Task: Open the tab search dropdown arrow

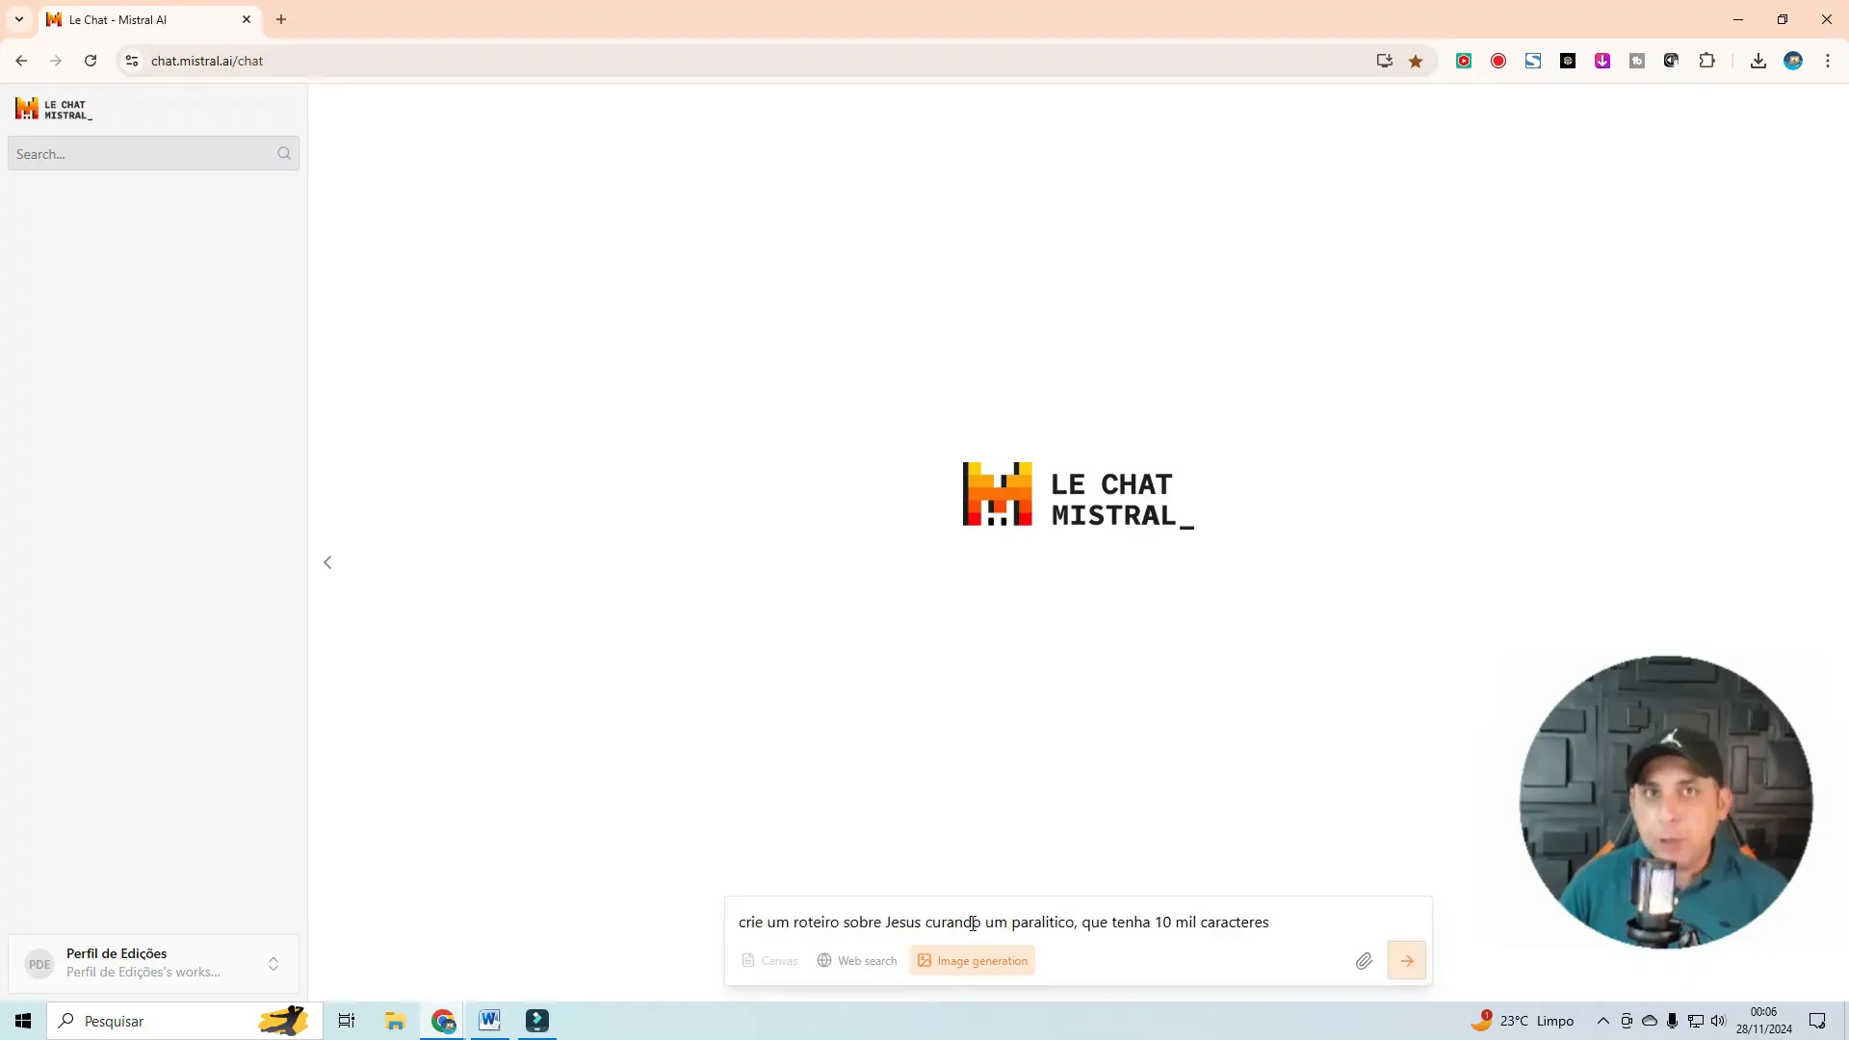Action: coord(18,19)
